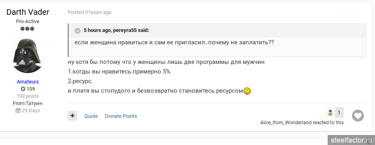
Task: Collapse the pereyra55 quote chevron
Action: pos(77,30)
